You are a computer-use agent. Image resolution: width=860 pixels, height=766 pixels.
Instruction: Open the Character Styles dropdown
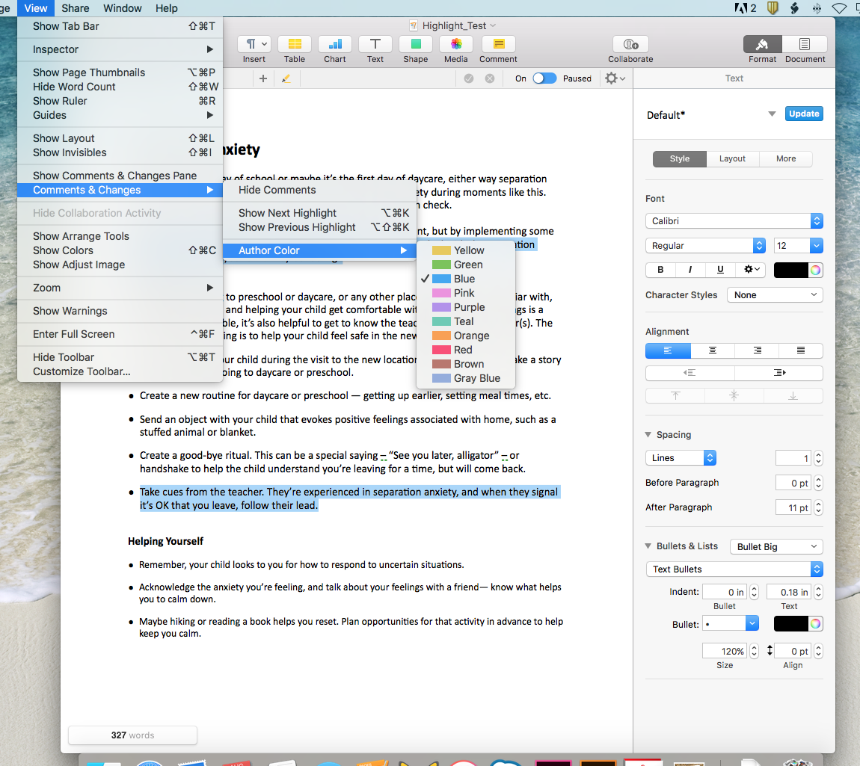775,294
